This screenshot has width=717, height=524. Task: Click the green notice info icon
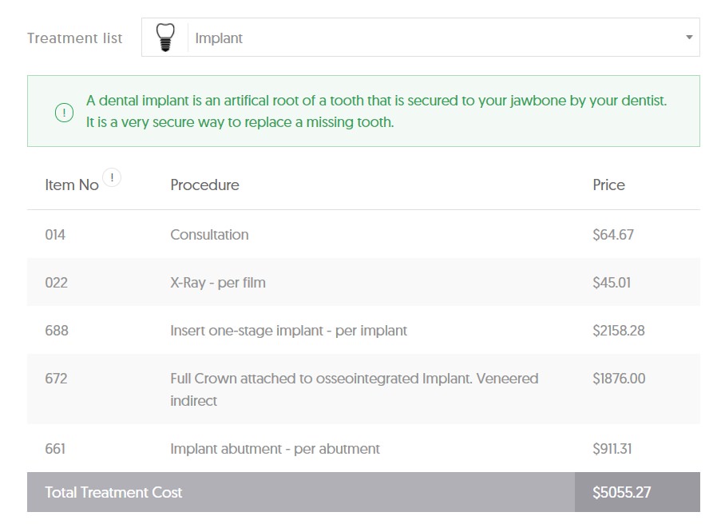click(x=64, y=112)
